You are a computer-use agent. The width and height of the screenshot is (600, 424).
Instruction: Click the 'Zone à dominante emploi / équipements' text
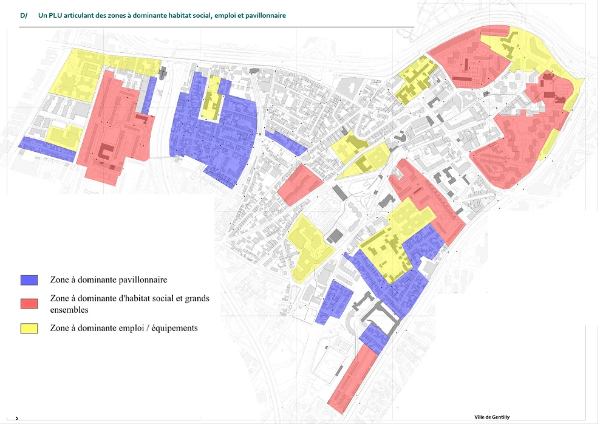(x=124, y=328)
